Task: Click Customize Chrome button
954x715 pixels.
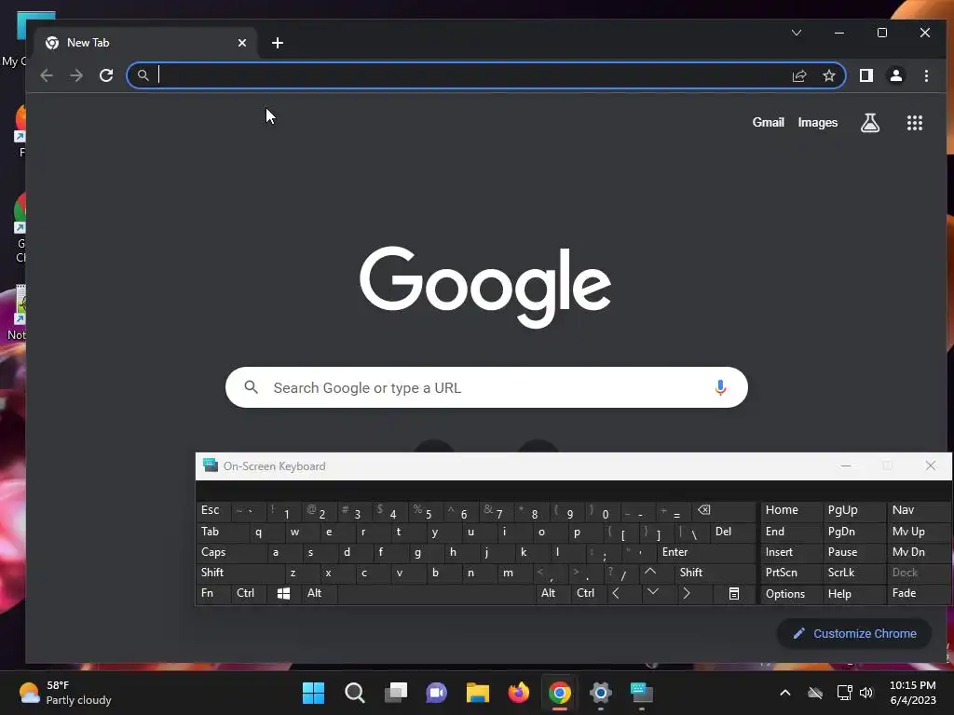Action: [855, 633]
